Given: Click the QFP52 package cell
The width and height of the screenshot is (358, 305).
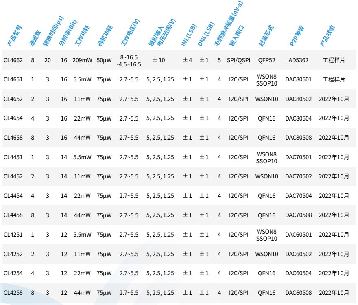Looking at the screenshot, I should pos(266,60).
